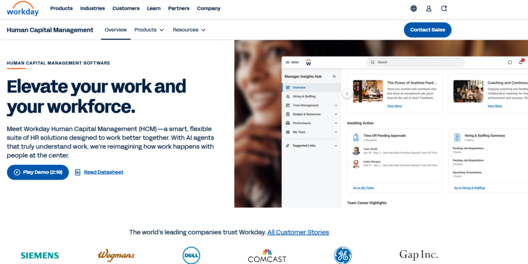Viewport: 528px width, 264px height.
Task: Click the Dell logo
Action: pyautogui.click(x=191, y=255)
